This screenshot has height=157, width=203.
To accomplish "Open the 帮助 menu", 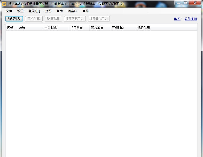I will click(60, 11).
